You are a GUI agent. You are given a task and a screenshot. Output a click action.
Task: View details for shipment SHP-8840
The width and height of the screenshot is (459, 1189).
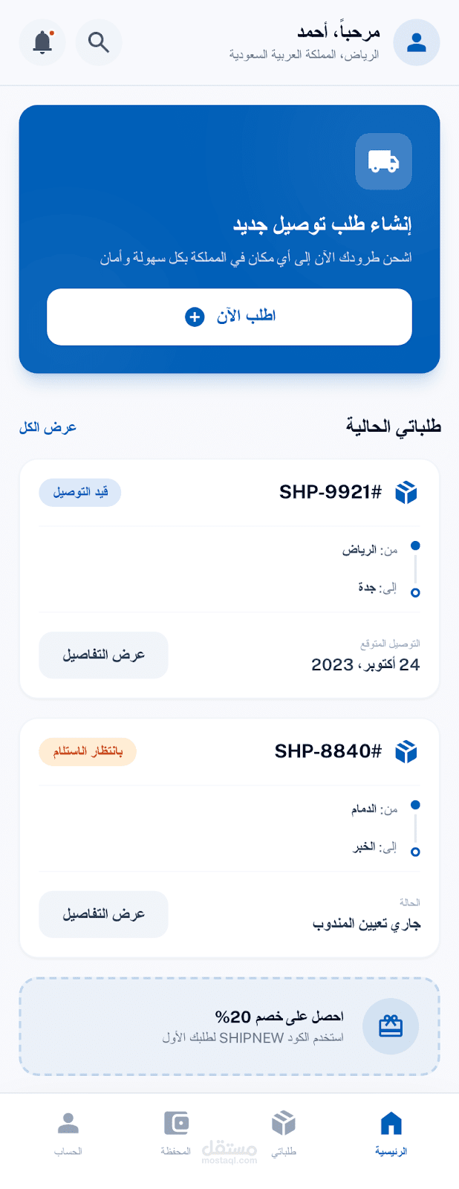click(x=103, y=914)
